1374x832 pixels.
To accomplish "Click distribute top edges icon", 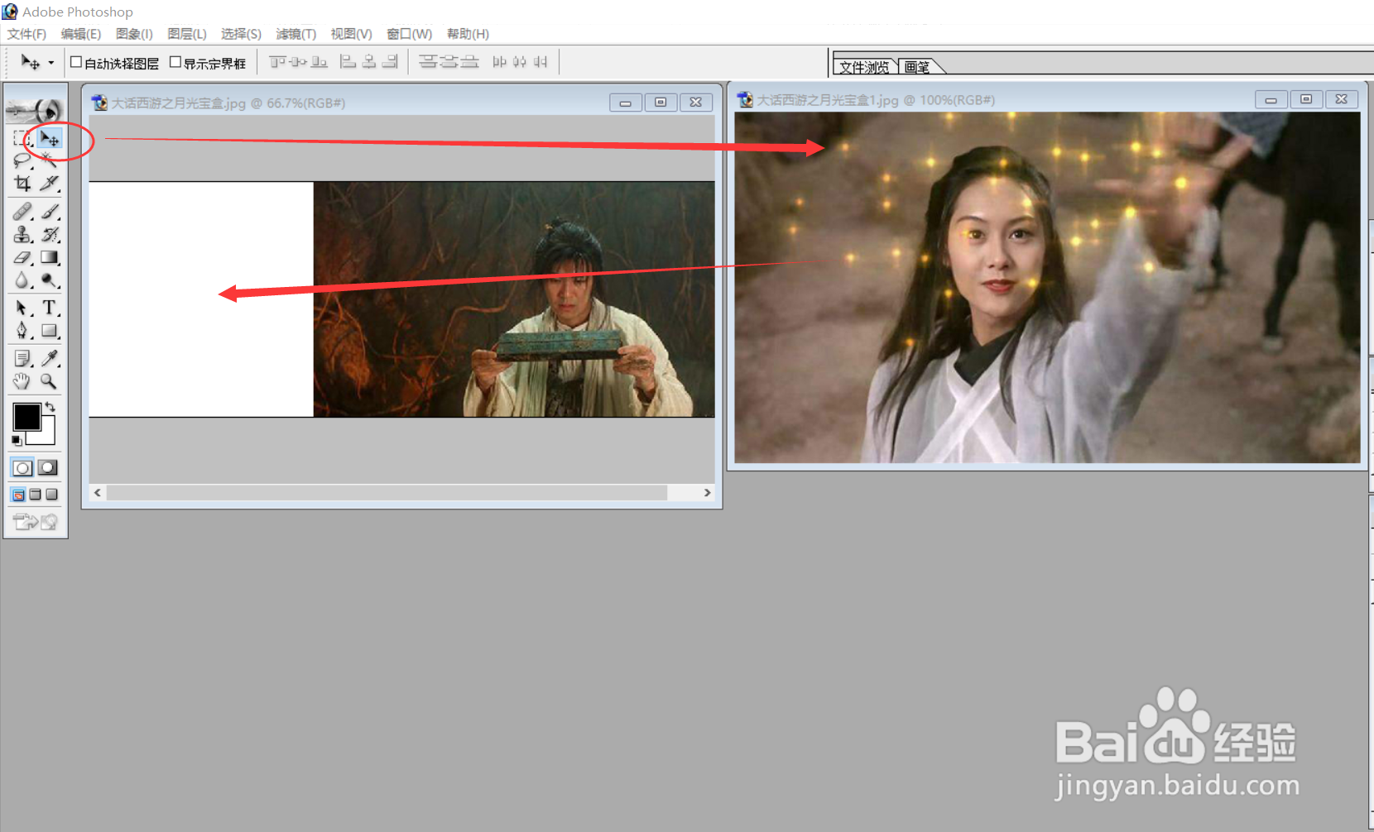I will (428, 62).
